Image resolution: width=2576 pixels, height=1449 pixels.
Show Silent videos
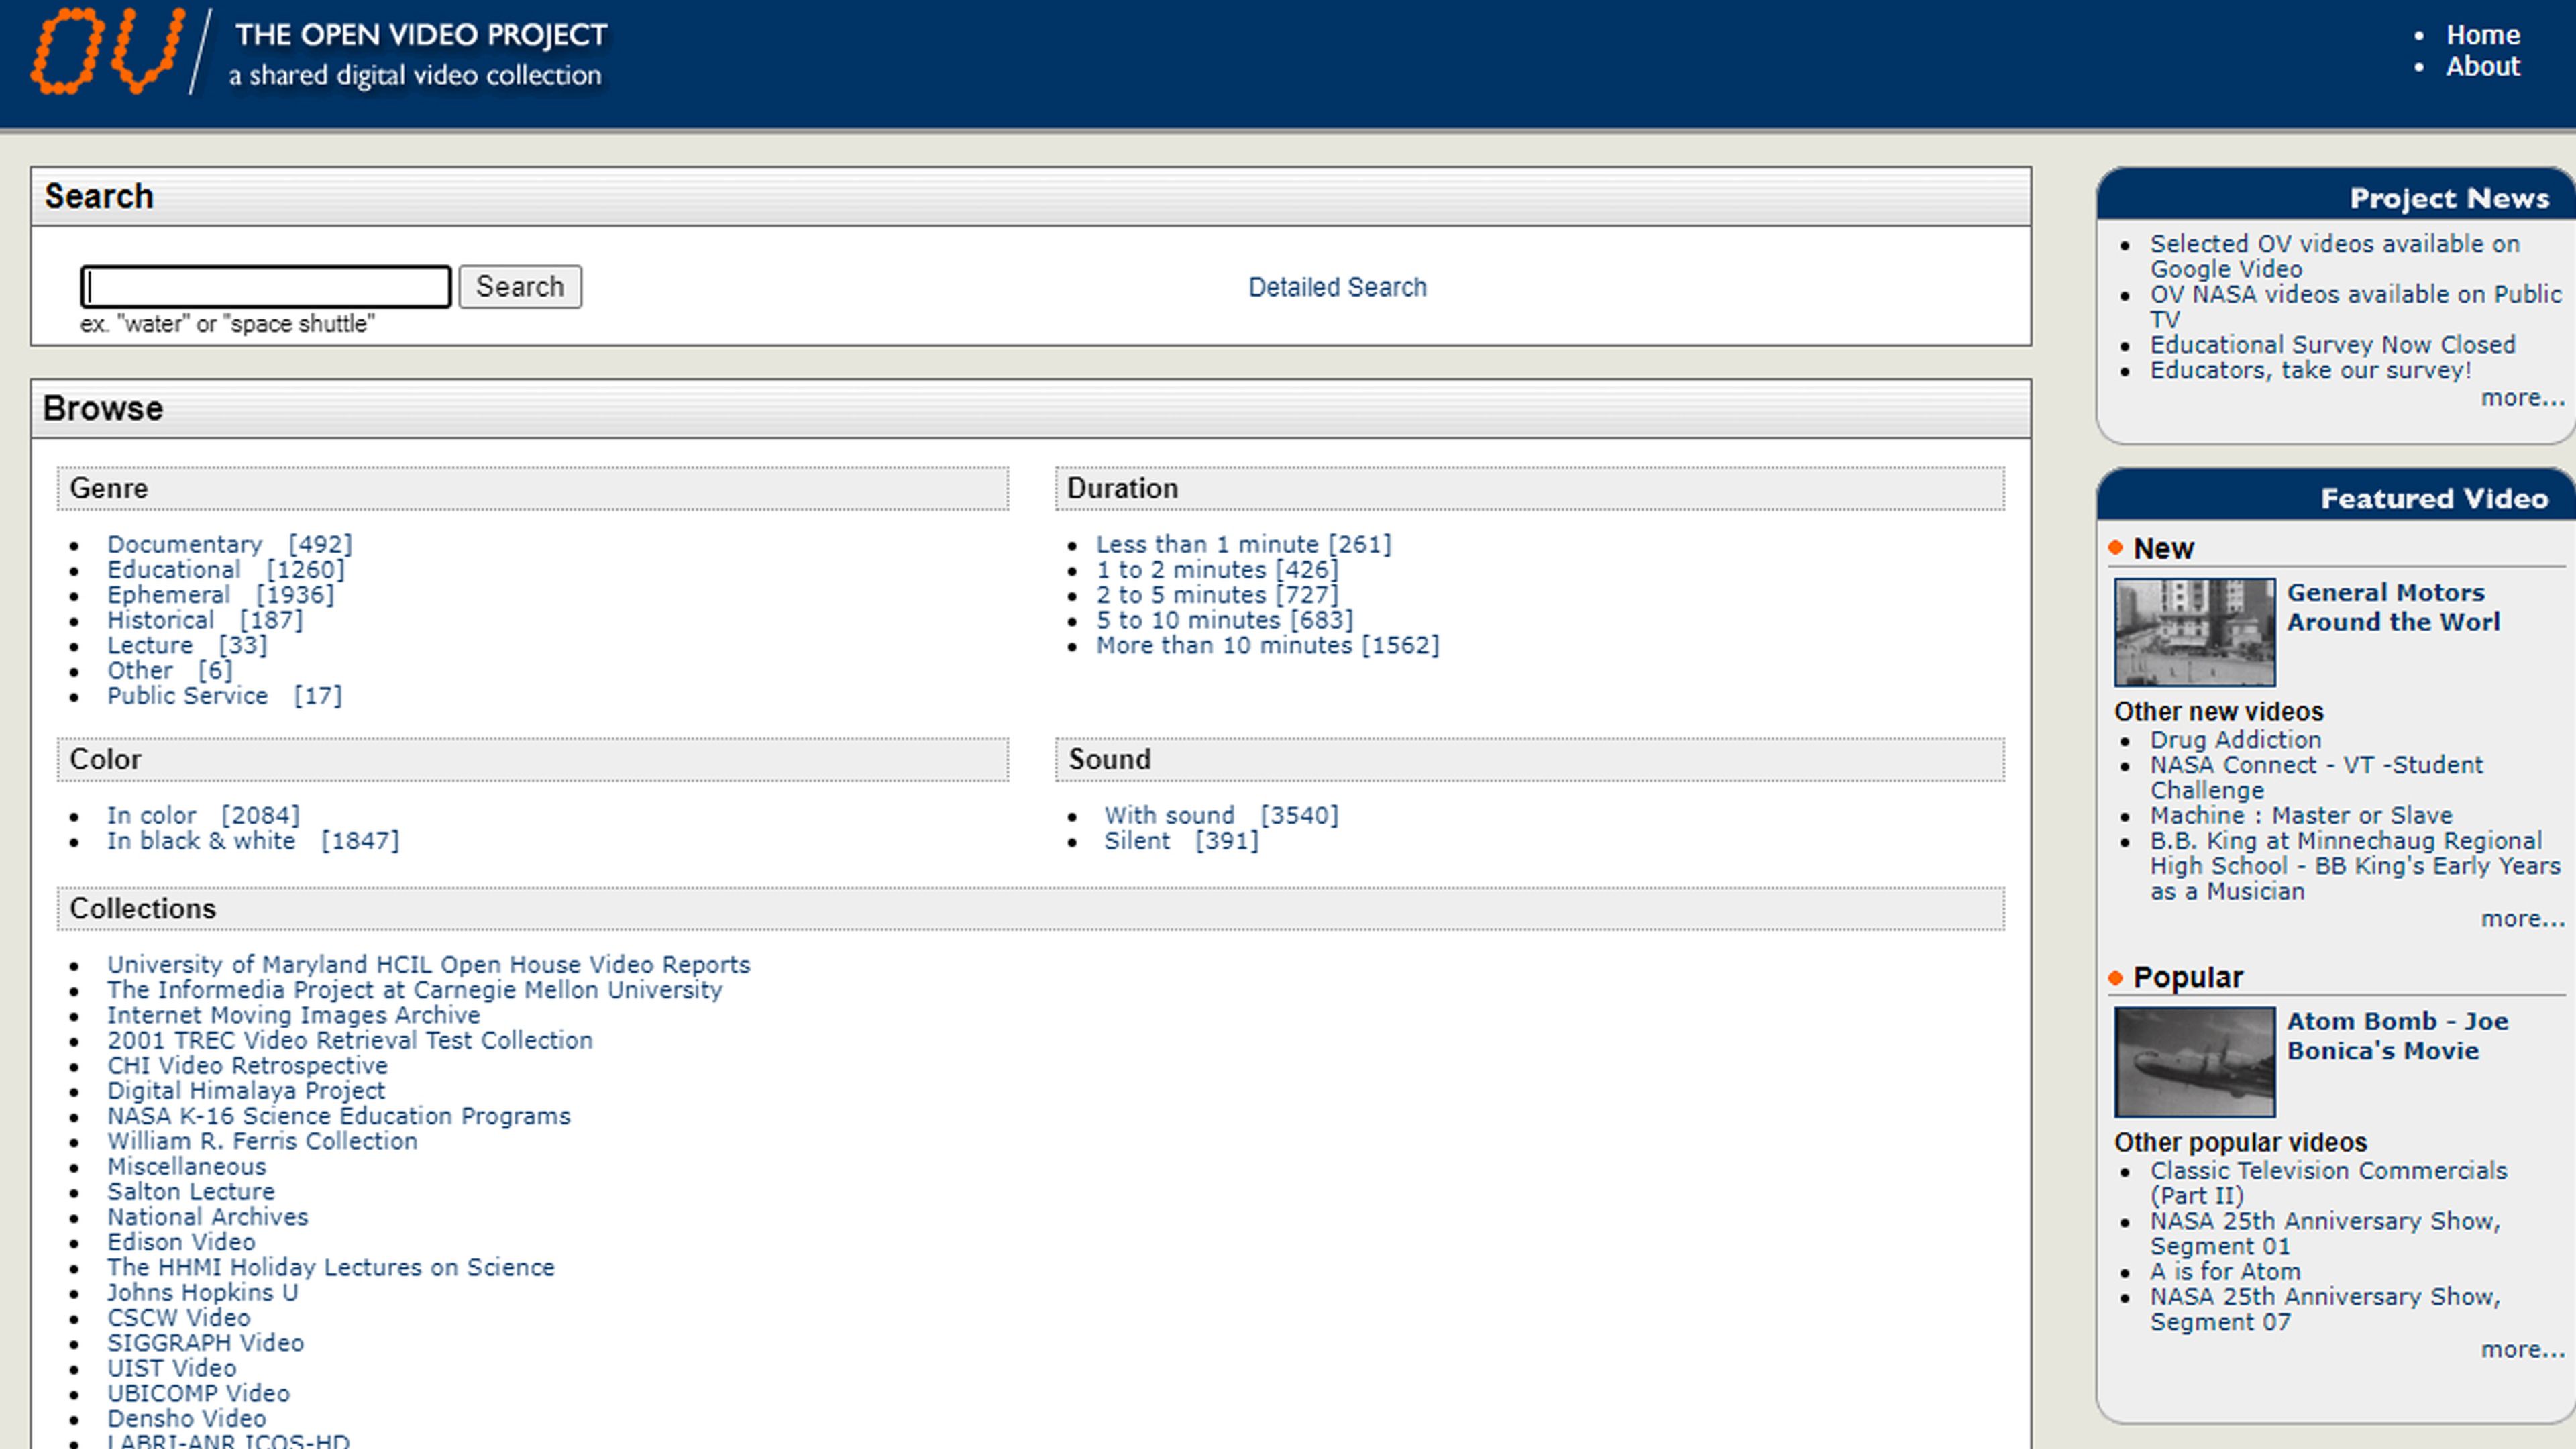(1136, 841)
